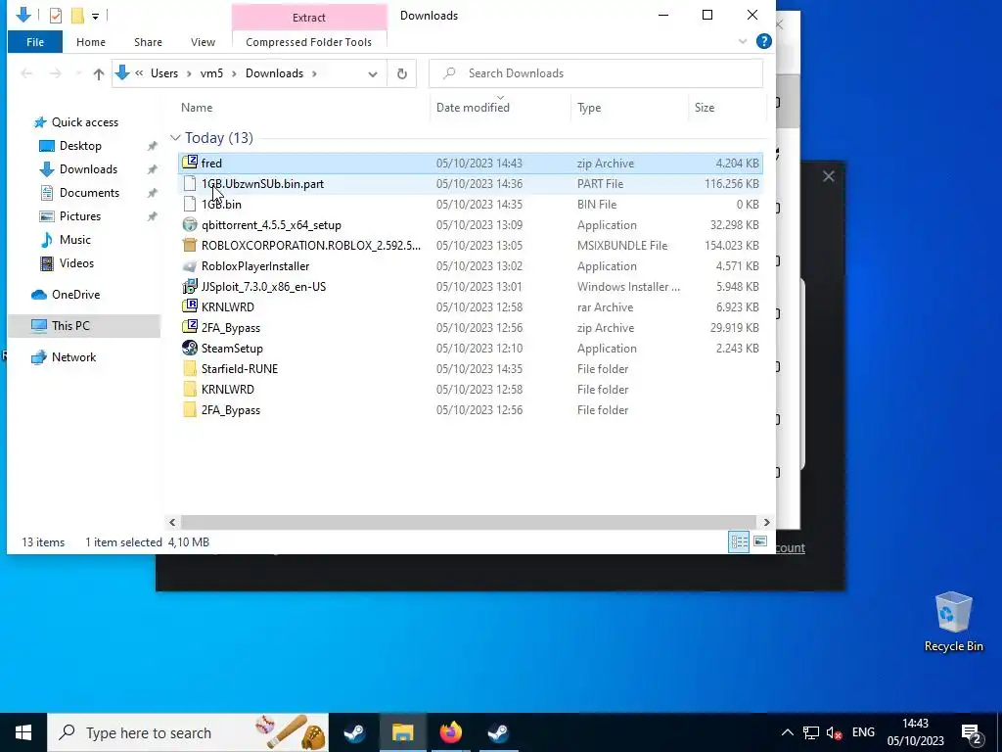Refresh the Downloads folder view
Image resolution: width=1002 pixels, height=752 pixels.
402,73
